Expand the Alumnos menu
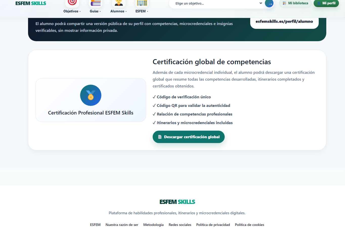This screenshot has width=345, height=232. [x=119, y=11]
